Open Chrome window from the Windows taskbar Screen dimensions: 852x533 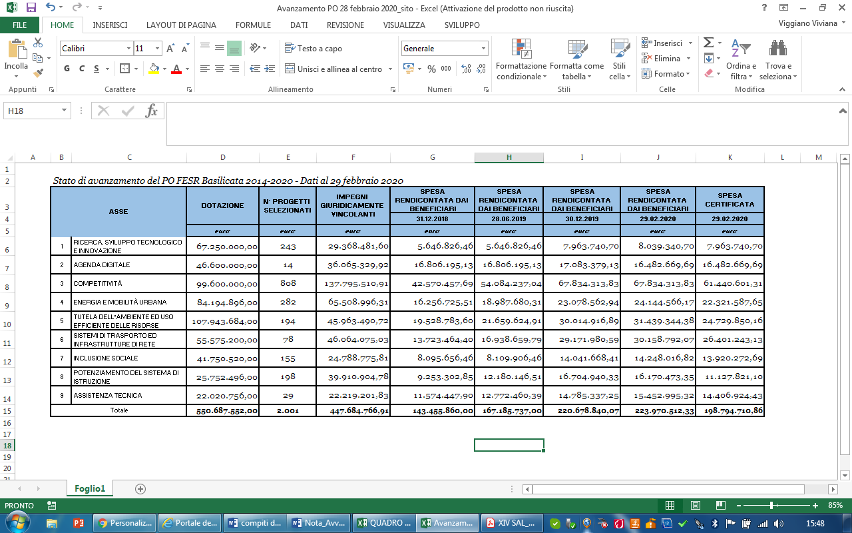click(x=124, y=523)
